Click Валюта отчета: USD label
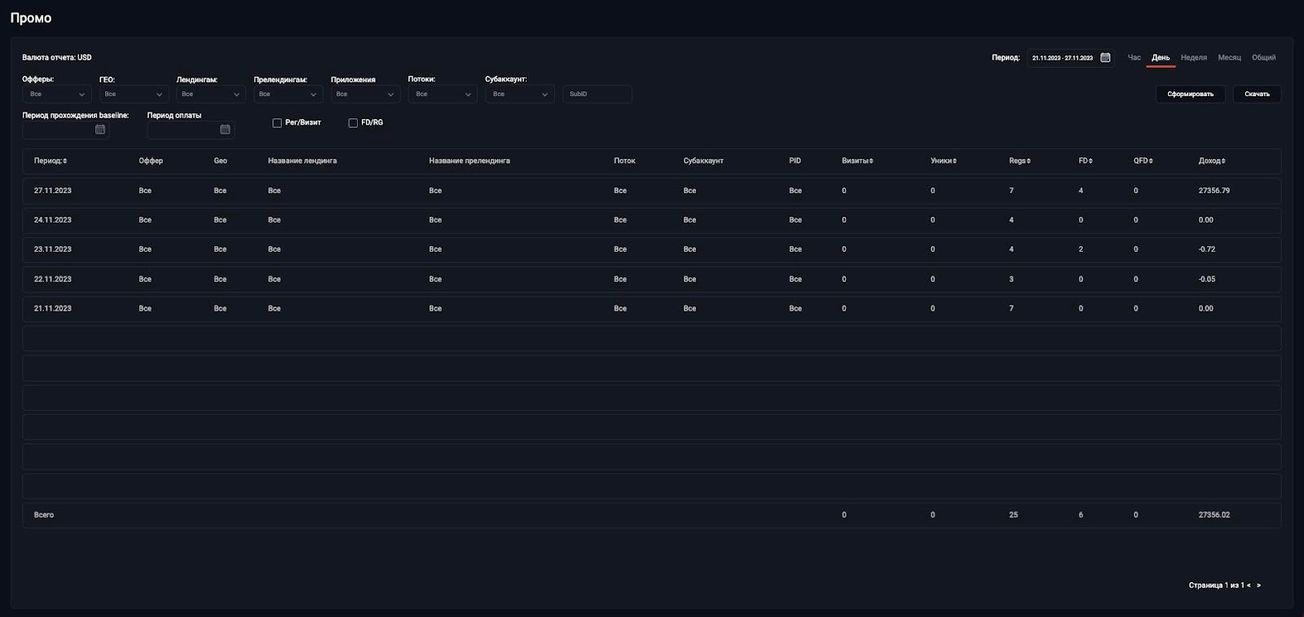 tap(56, 58)
